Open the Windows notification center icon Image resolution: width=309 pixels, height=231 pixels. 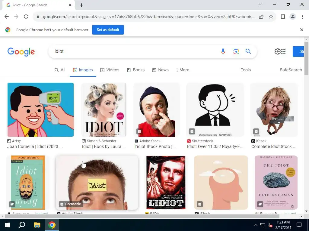point(299,225)
